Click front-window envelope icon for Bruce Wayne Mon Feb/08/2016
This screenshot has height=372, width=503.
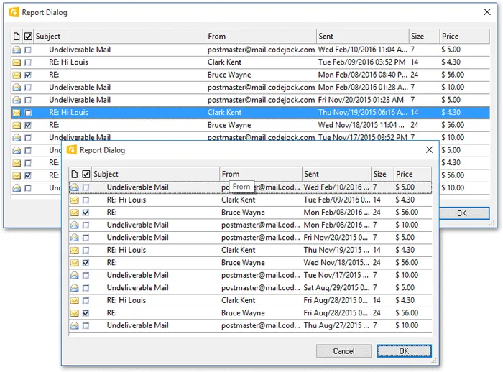point(75,213)
